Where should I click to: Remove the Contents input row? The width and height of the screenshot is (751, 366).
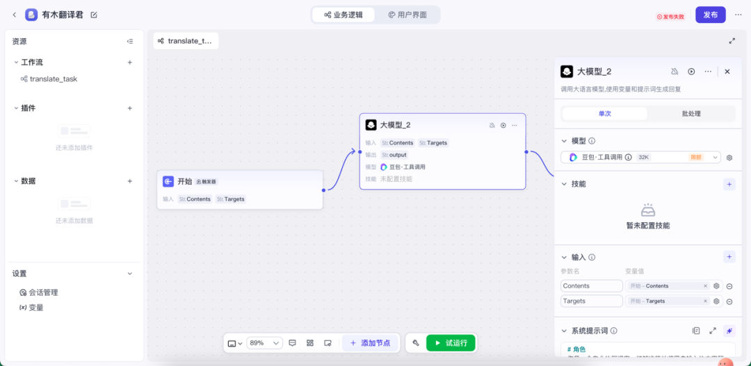(729, 286)
